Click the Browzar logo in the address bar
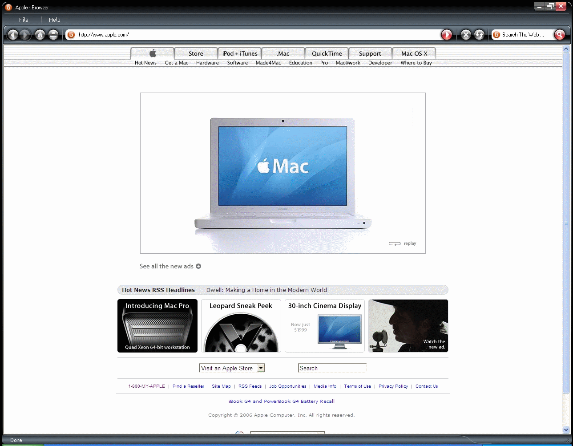This screenshot has height=446, width=573. pyautogui.click(x=71, y=35)
